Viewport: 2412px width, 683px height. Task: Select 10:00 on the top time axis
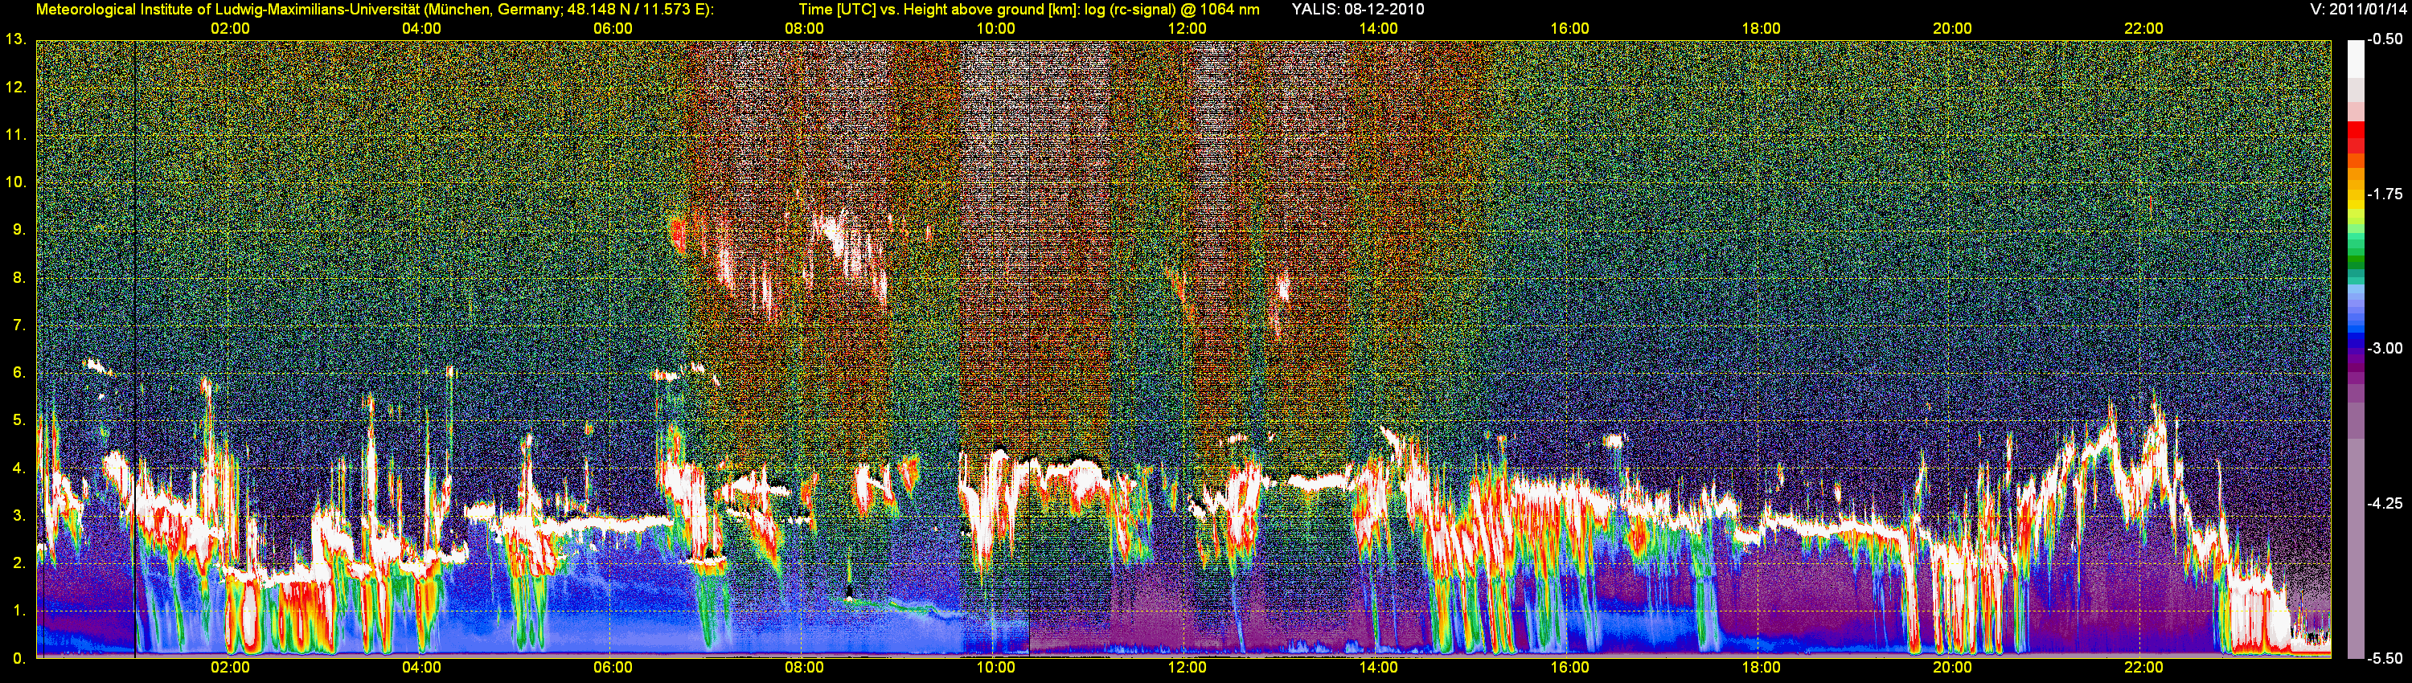tap(995, 28)
